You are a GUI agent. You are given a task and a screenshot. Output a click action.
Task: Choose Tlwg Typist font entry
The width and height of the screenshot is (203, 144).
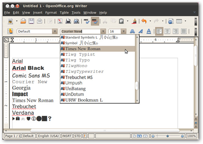pos(98,54)
